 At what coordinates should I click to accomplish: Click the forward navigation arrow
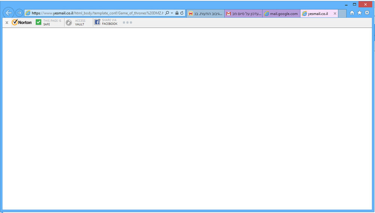click(x=19, y=13)
